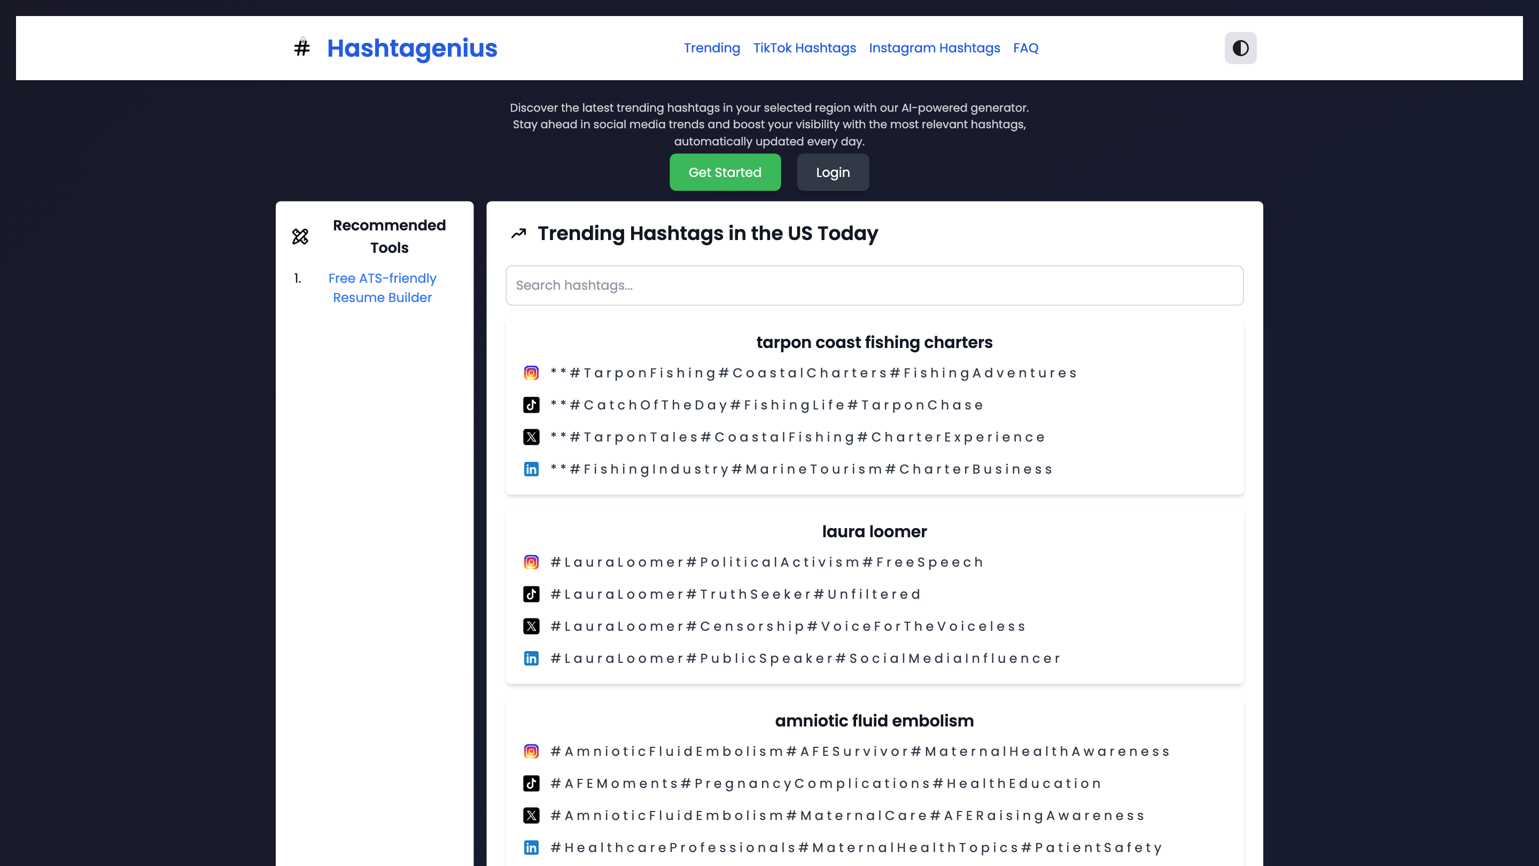Open Free ATS-friendly Resume Builder link
Image resolution: width=1539 pixels, height=866 pixels.
tap(383, 288)
